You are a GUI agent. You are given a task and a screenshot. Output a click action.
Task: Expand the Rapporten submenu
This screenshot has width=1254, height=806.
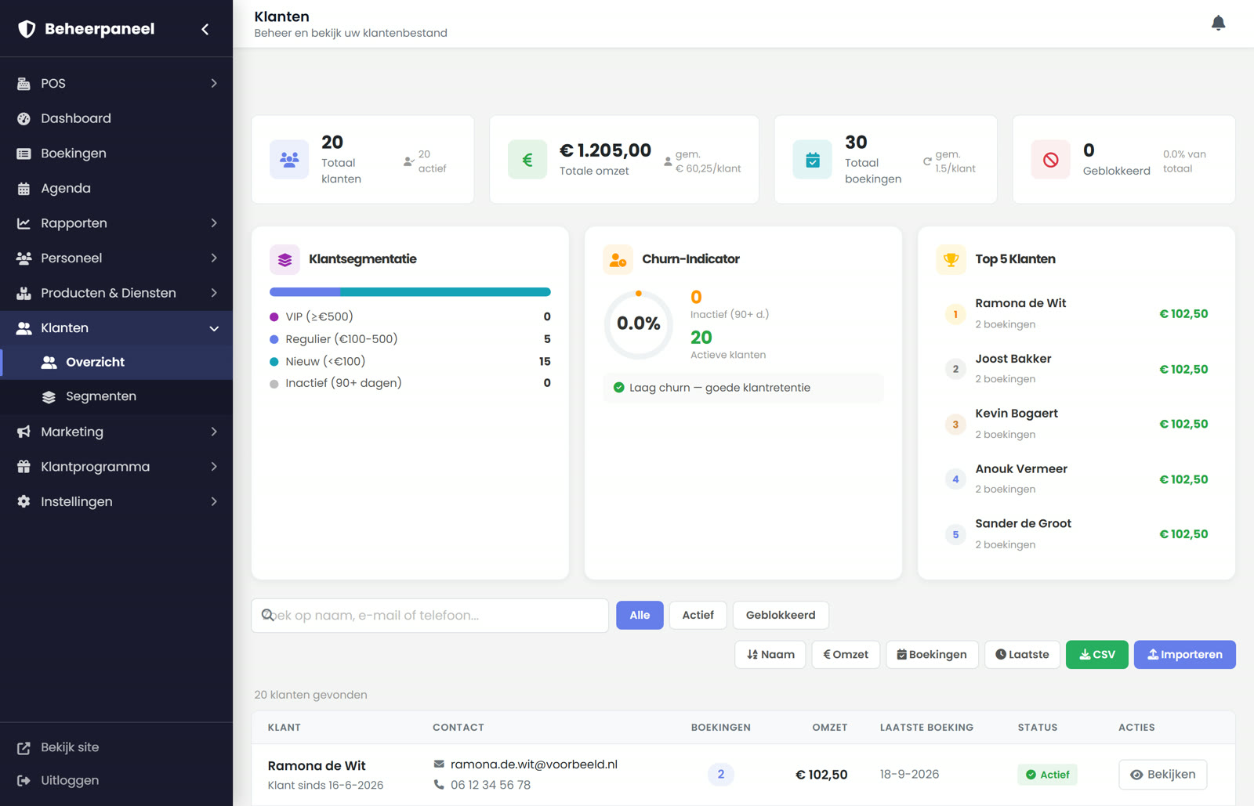point(117,223)
